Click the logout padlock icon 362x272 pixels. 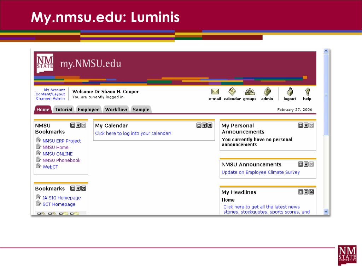(290, 92)
